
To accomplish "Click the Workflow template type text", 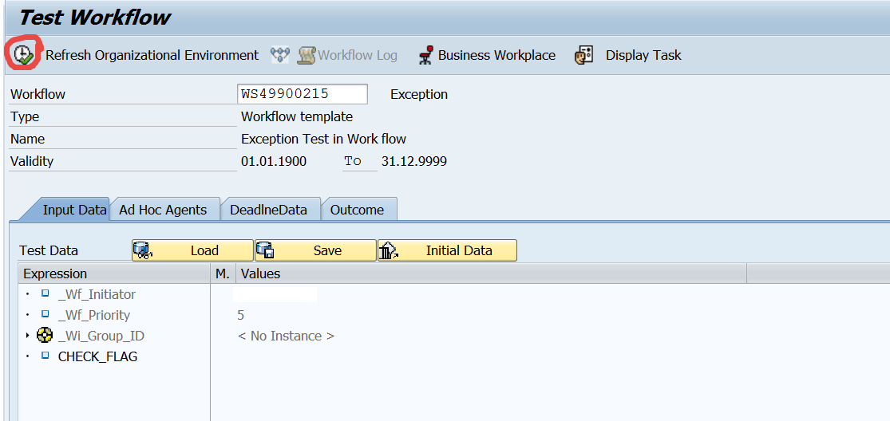I will pyautogui.click(x=297, y=116).
